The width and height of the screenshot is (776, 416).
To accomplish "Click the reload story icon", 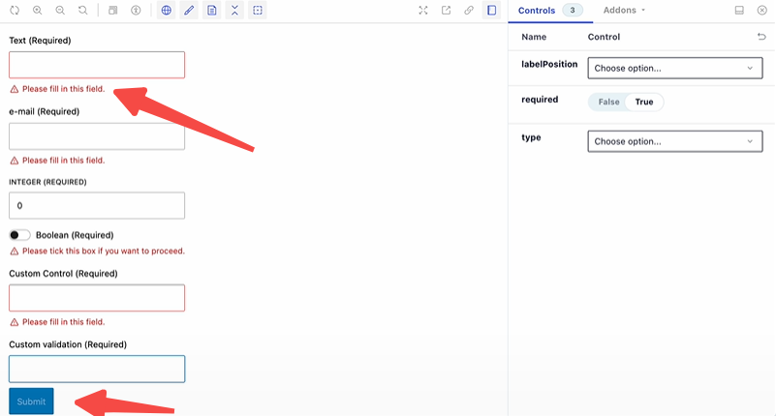I will point(14,11).
